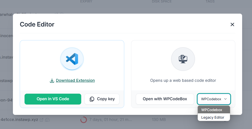Screen dimensions: 252x129
Task: Click the TAGS column header
Action: click(210, 2)
